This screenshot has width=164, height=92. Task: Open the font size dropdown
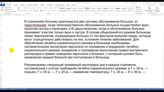tap(28, 8)
